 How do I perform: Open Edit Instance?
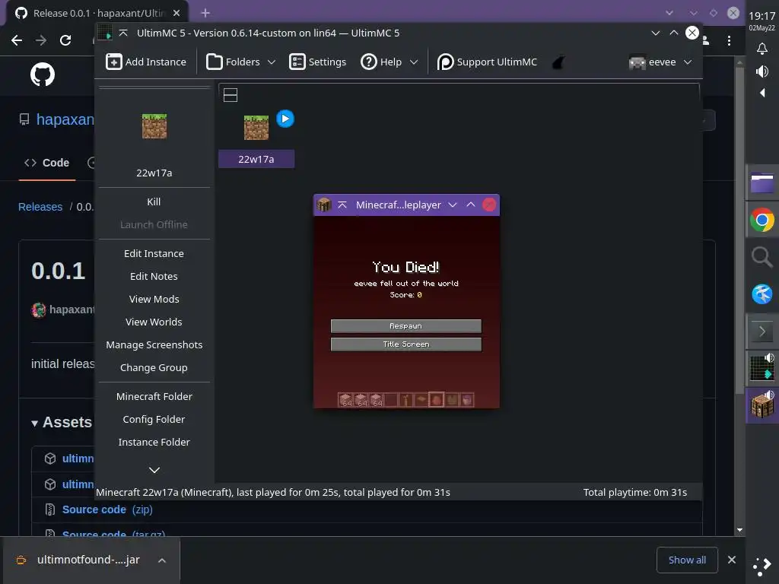[x=154, y=253]
